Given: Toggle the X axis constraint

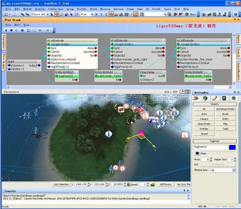Looking at the screenshot, I should 96,15.
